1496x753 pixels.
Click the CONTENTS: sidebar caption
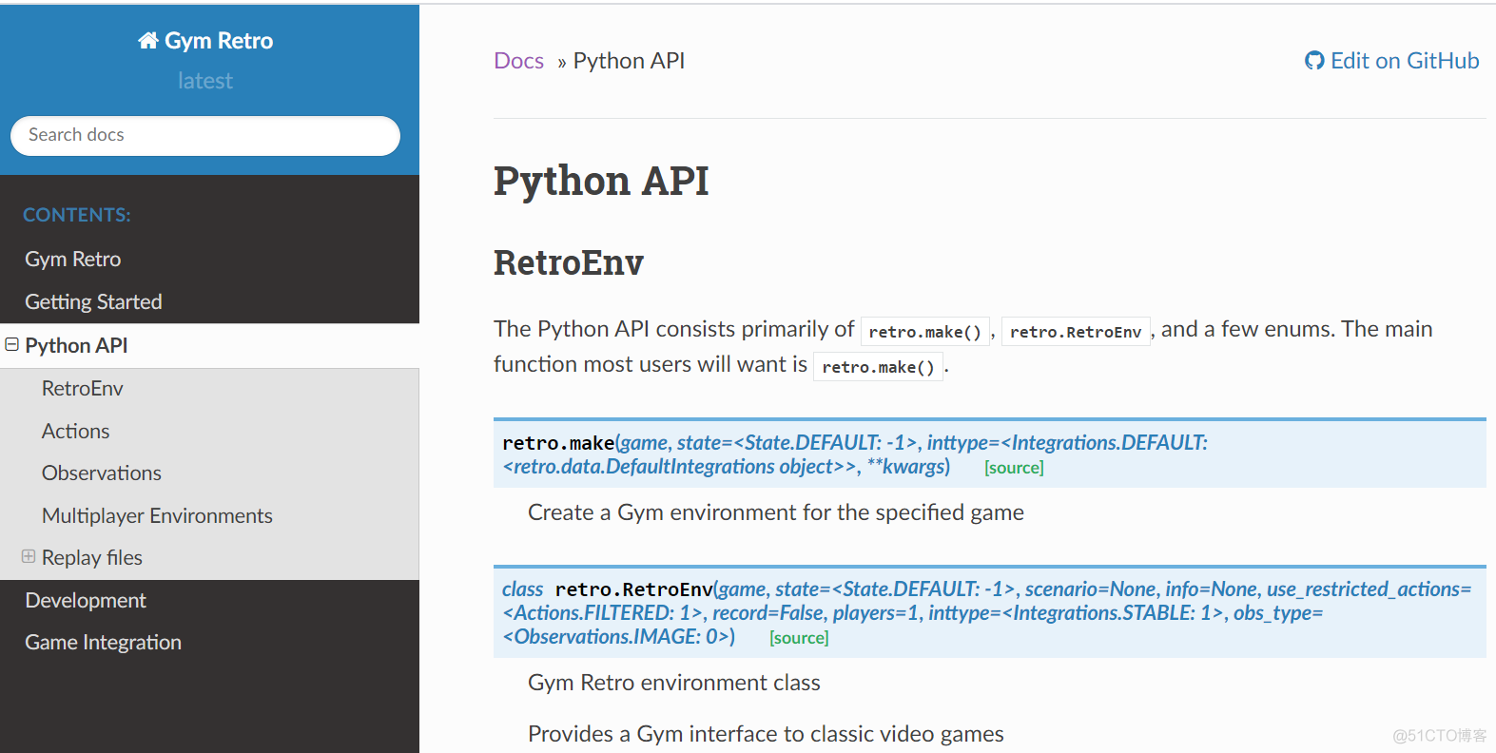click(77, 215)
